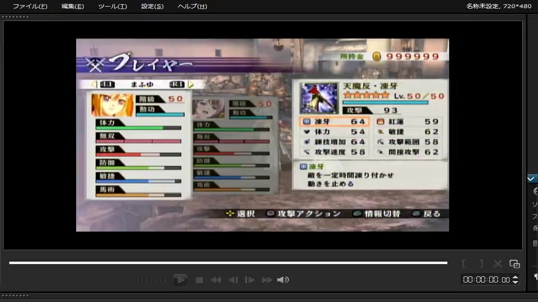Decrease timecode with the down arrow
Screen dimensions: 538x302
[516, 282]
